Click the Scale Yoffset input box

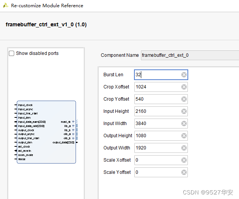tap(157, 172)
